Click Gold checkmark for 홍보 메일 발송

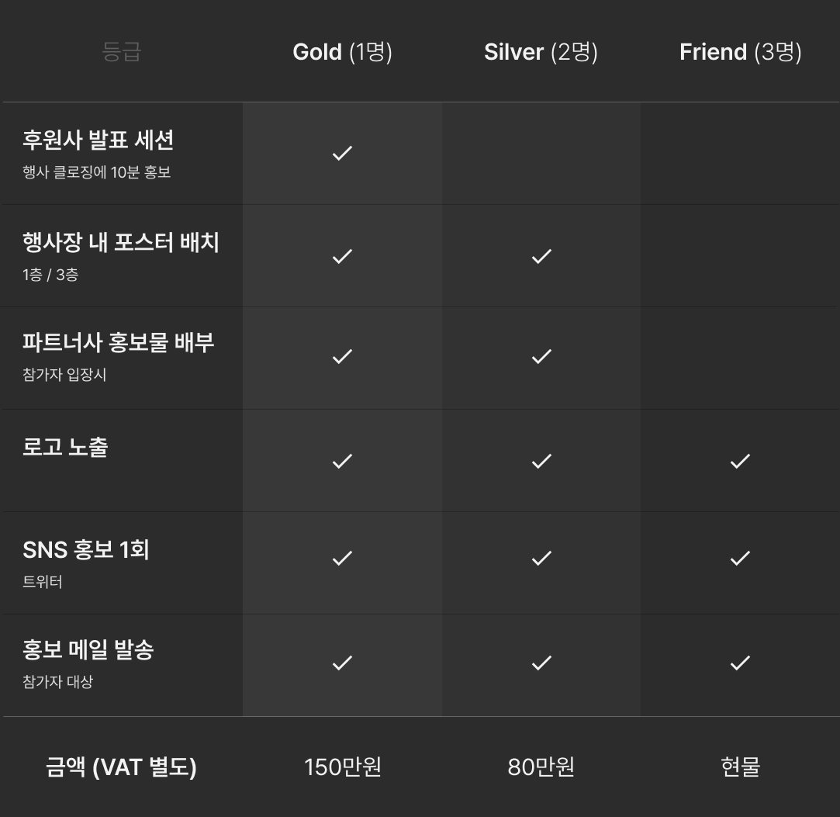tap(342, 663)
